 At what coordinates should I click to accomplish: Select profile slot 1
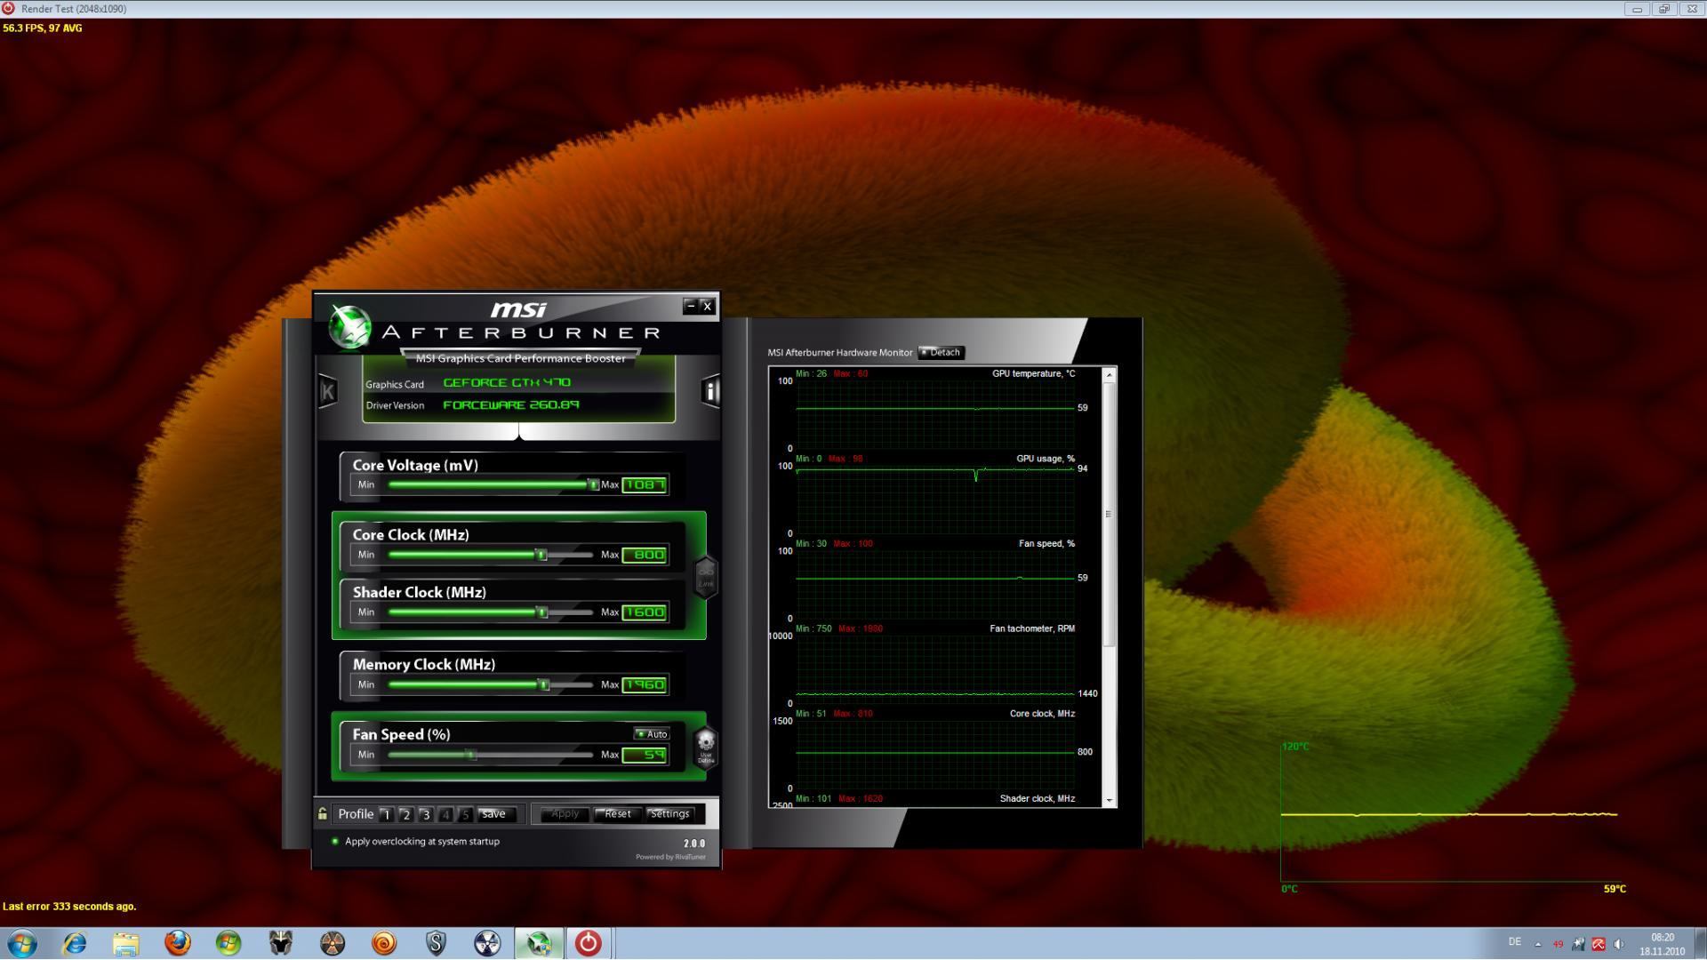click(x=386, y=814)
